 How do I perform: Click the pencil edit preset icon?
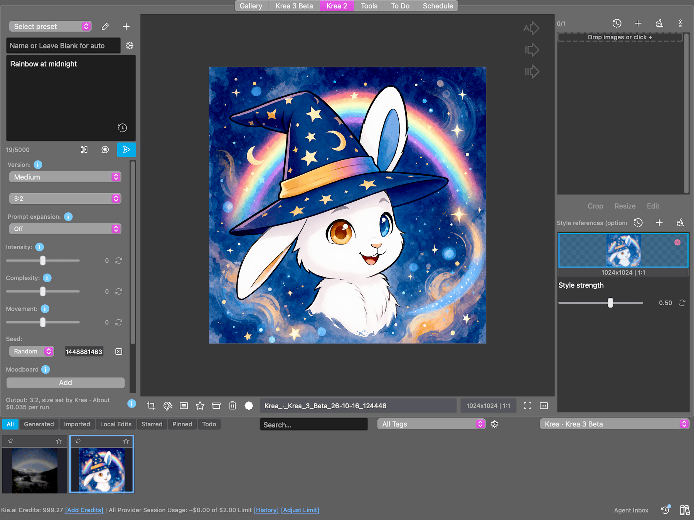tap(105, 27)
